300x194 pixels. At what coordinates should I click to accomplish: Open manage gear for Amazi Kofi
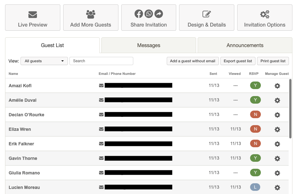277,86
